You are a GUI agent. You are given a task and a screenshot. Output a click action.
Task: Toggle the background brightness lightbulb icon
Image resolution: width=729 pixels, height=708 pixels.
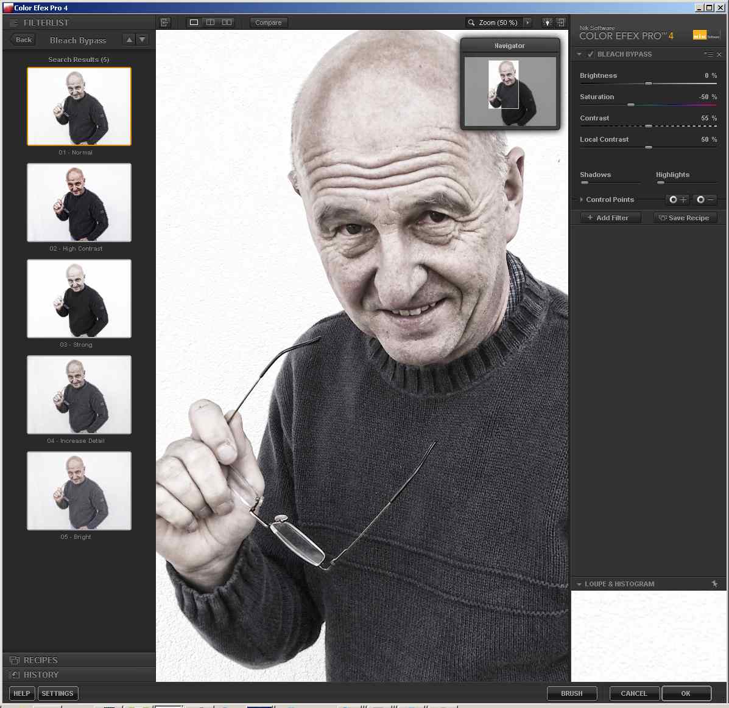(547, 23)
